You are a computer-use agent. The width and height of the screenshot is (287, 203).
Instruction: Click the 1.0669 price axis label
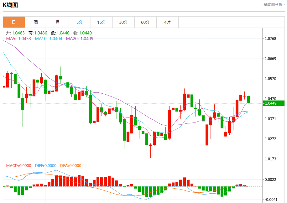click(x=270, y=59)
